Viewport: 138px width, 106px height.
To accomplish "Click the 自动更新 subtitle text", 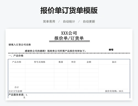I will [x=89, y=22].
